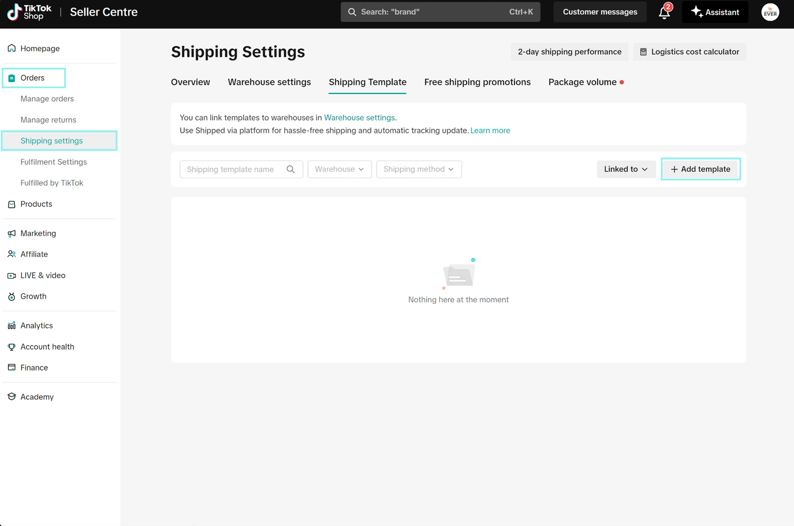The height and width of the screenshot is (526, 794).
Task: Open 2-day shipping performance
Action: 569,52
